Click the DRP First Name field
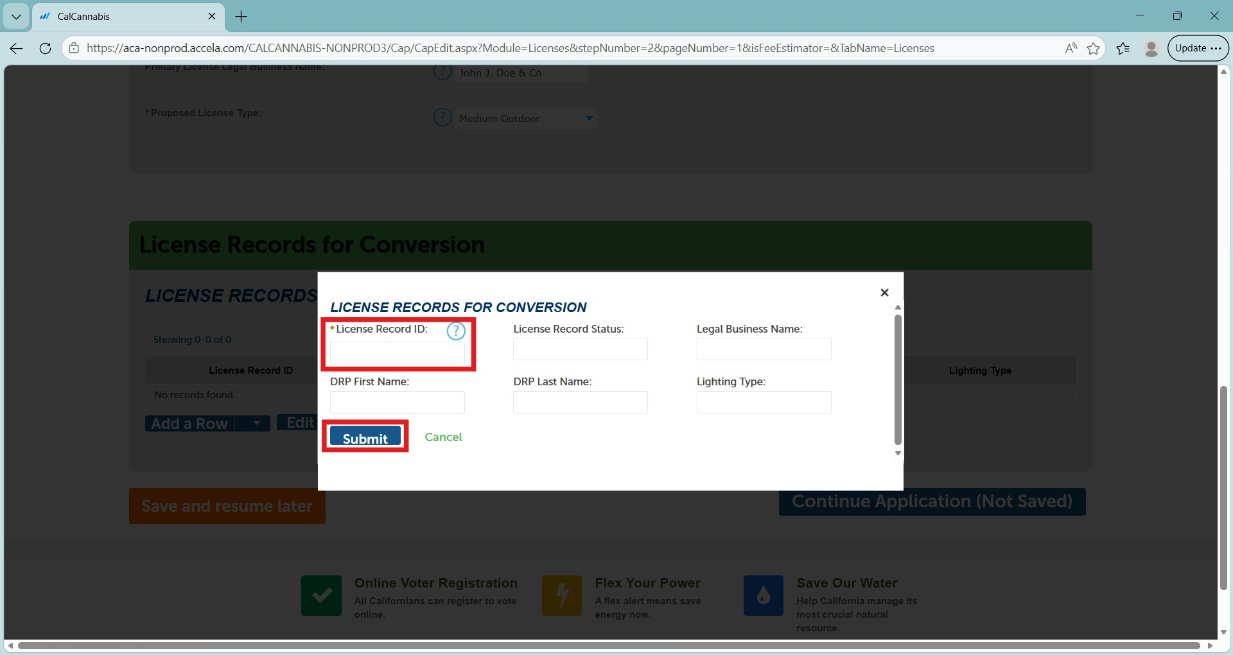Image resolution: width=1233 pixels, height=655 pixels. [397, 402]
